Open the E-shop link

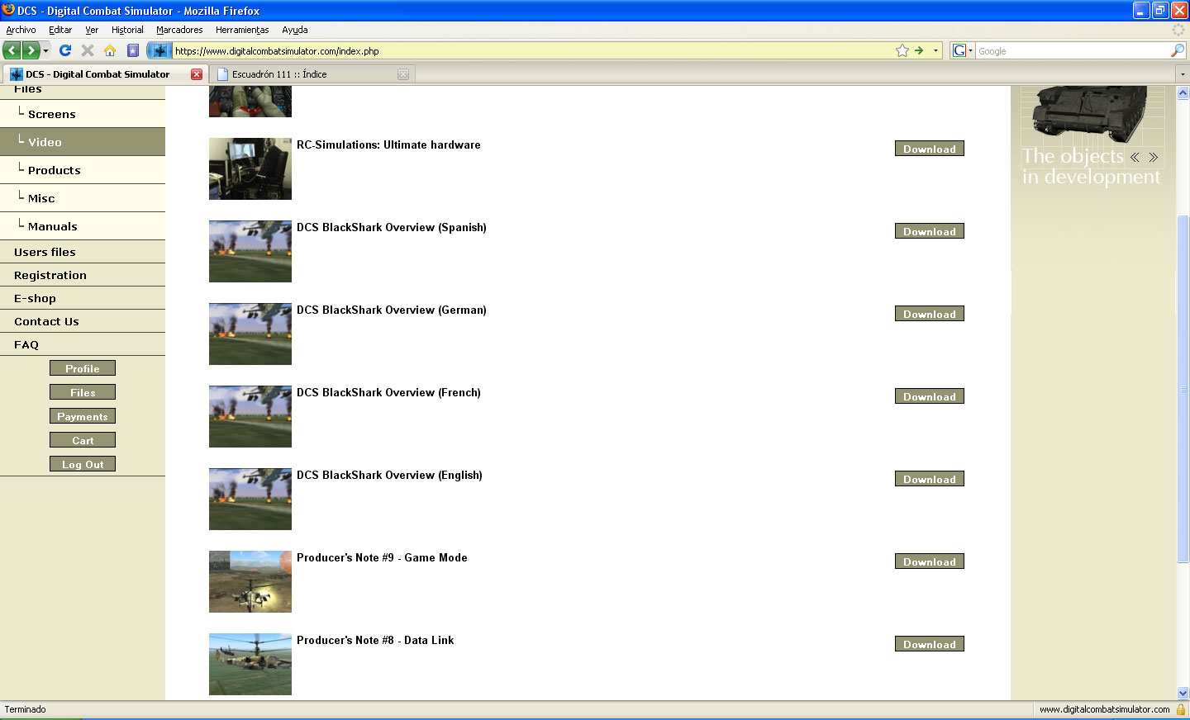pyautogui.click(x=35, y=298)
